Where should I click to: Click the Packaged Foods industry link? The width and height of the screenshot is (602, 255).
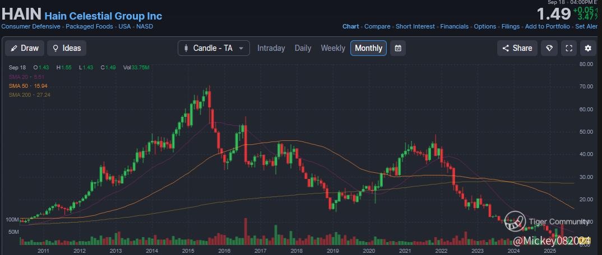[90, 26]
